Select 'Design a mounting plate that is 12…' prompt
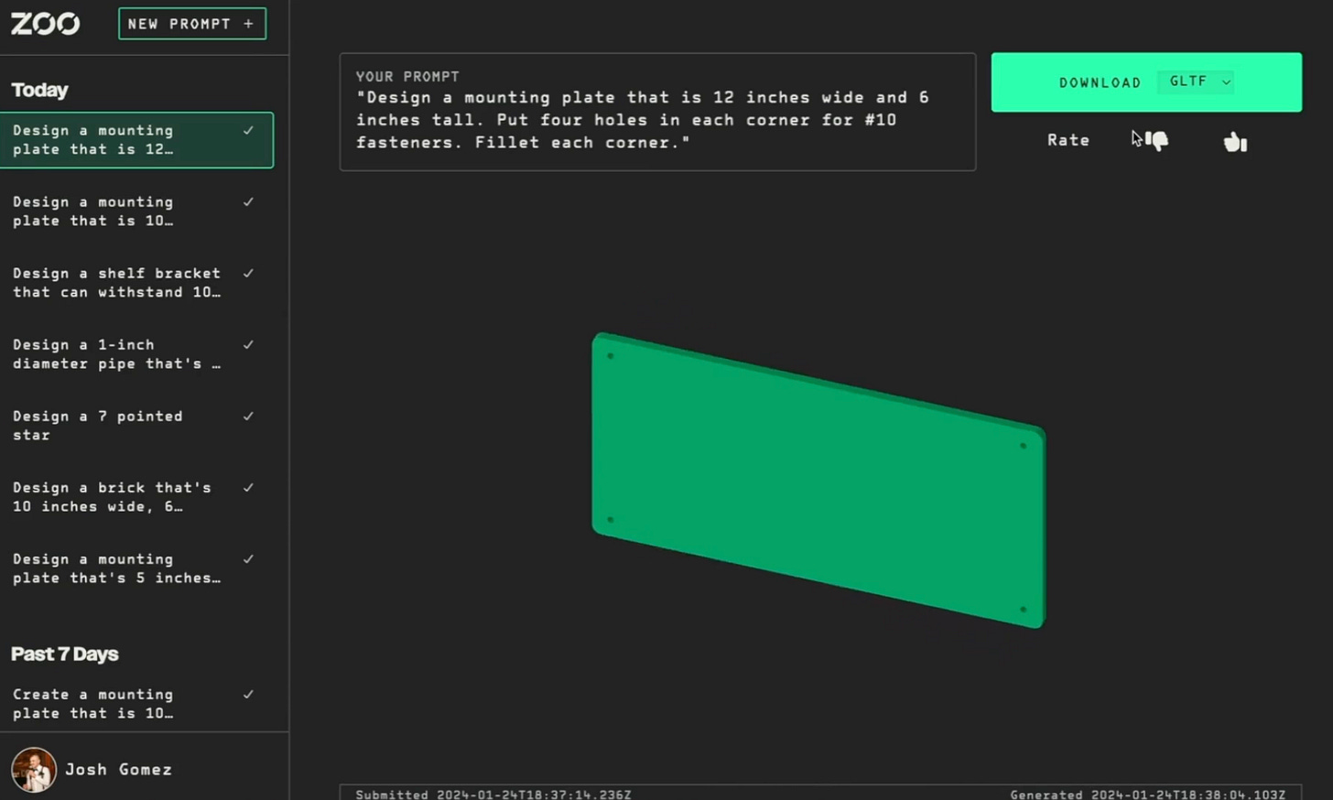 point(136,140)
